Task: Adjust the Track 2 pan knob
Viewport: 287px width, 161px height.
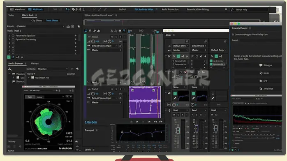Action: pyautogui.click(x=109, y=94)
